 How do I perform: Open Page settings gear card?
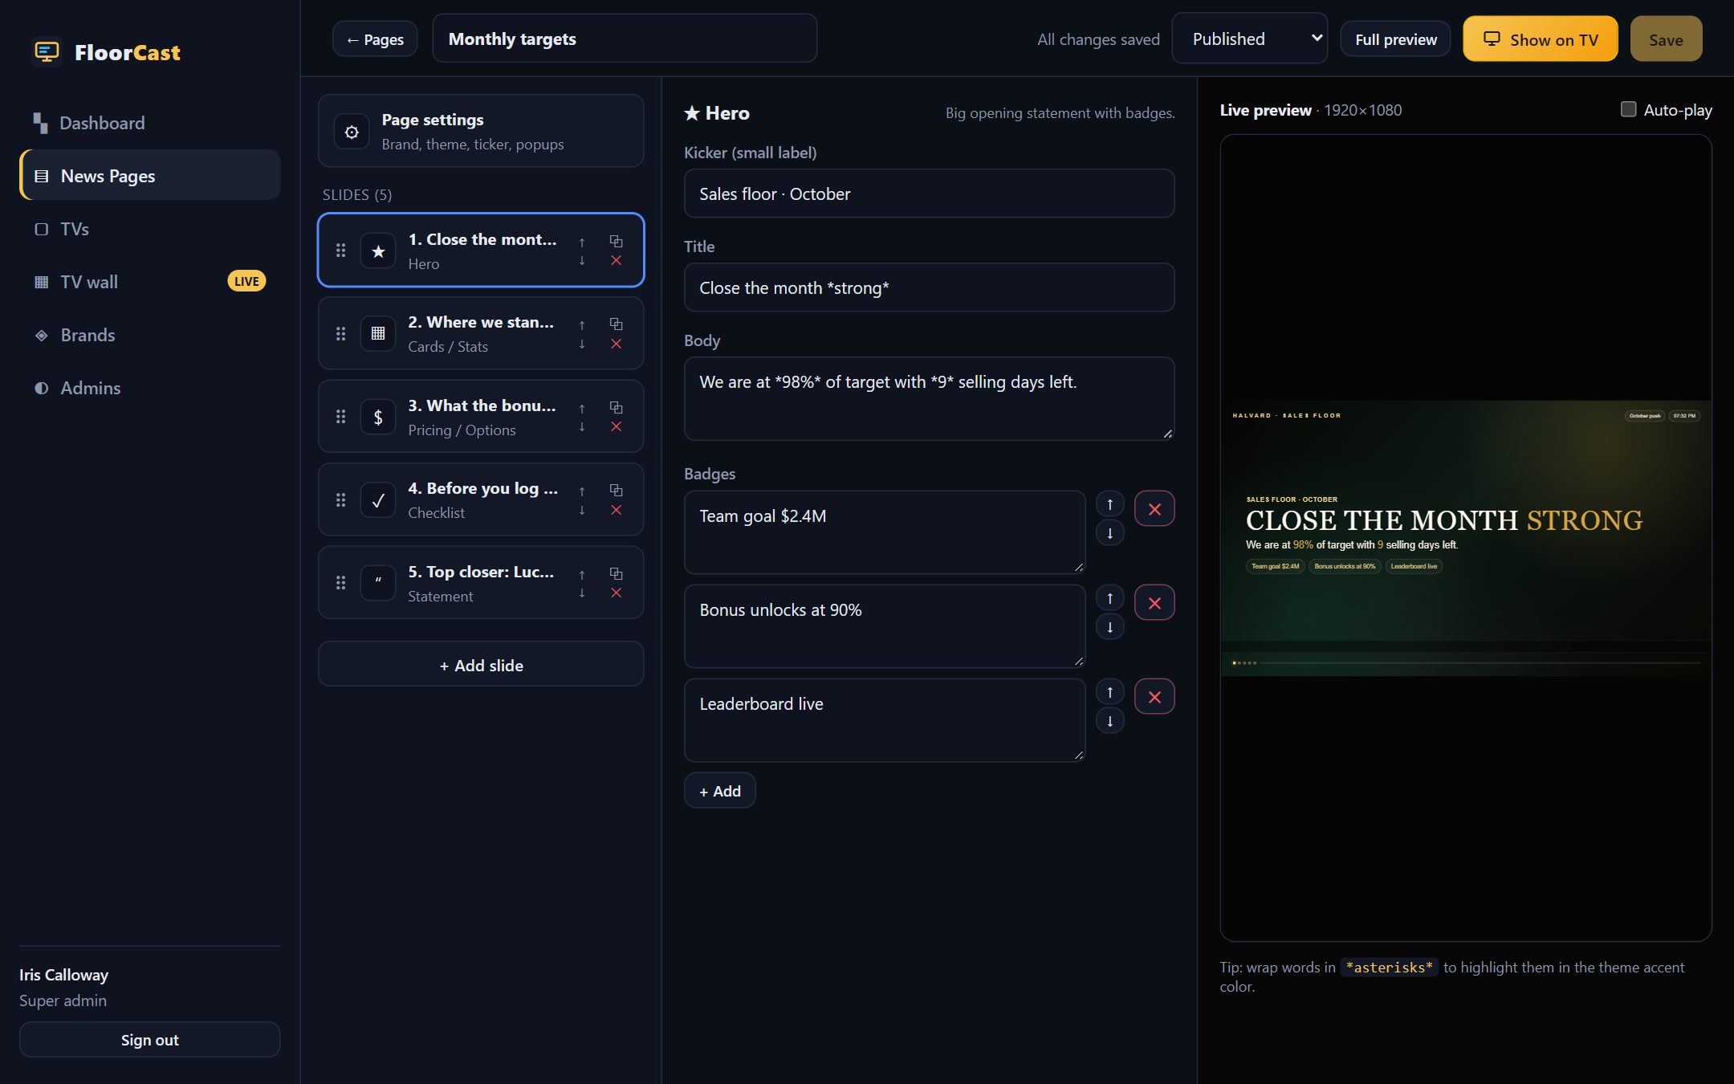pyautogui.click(x=481, y=131)
